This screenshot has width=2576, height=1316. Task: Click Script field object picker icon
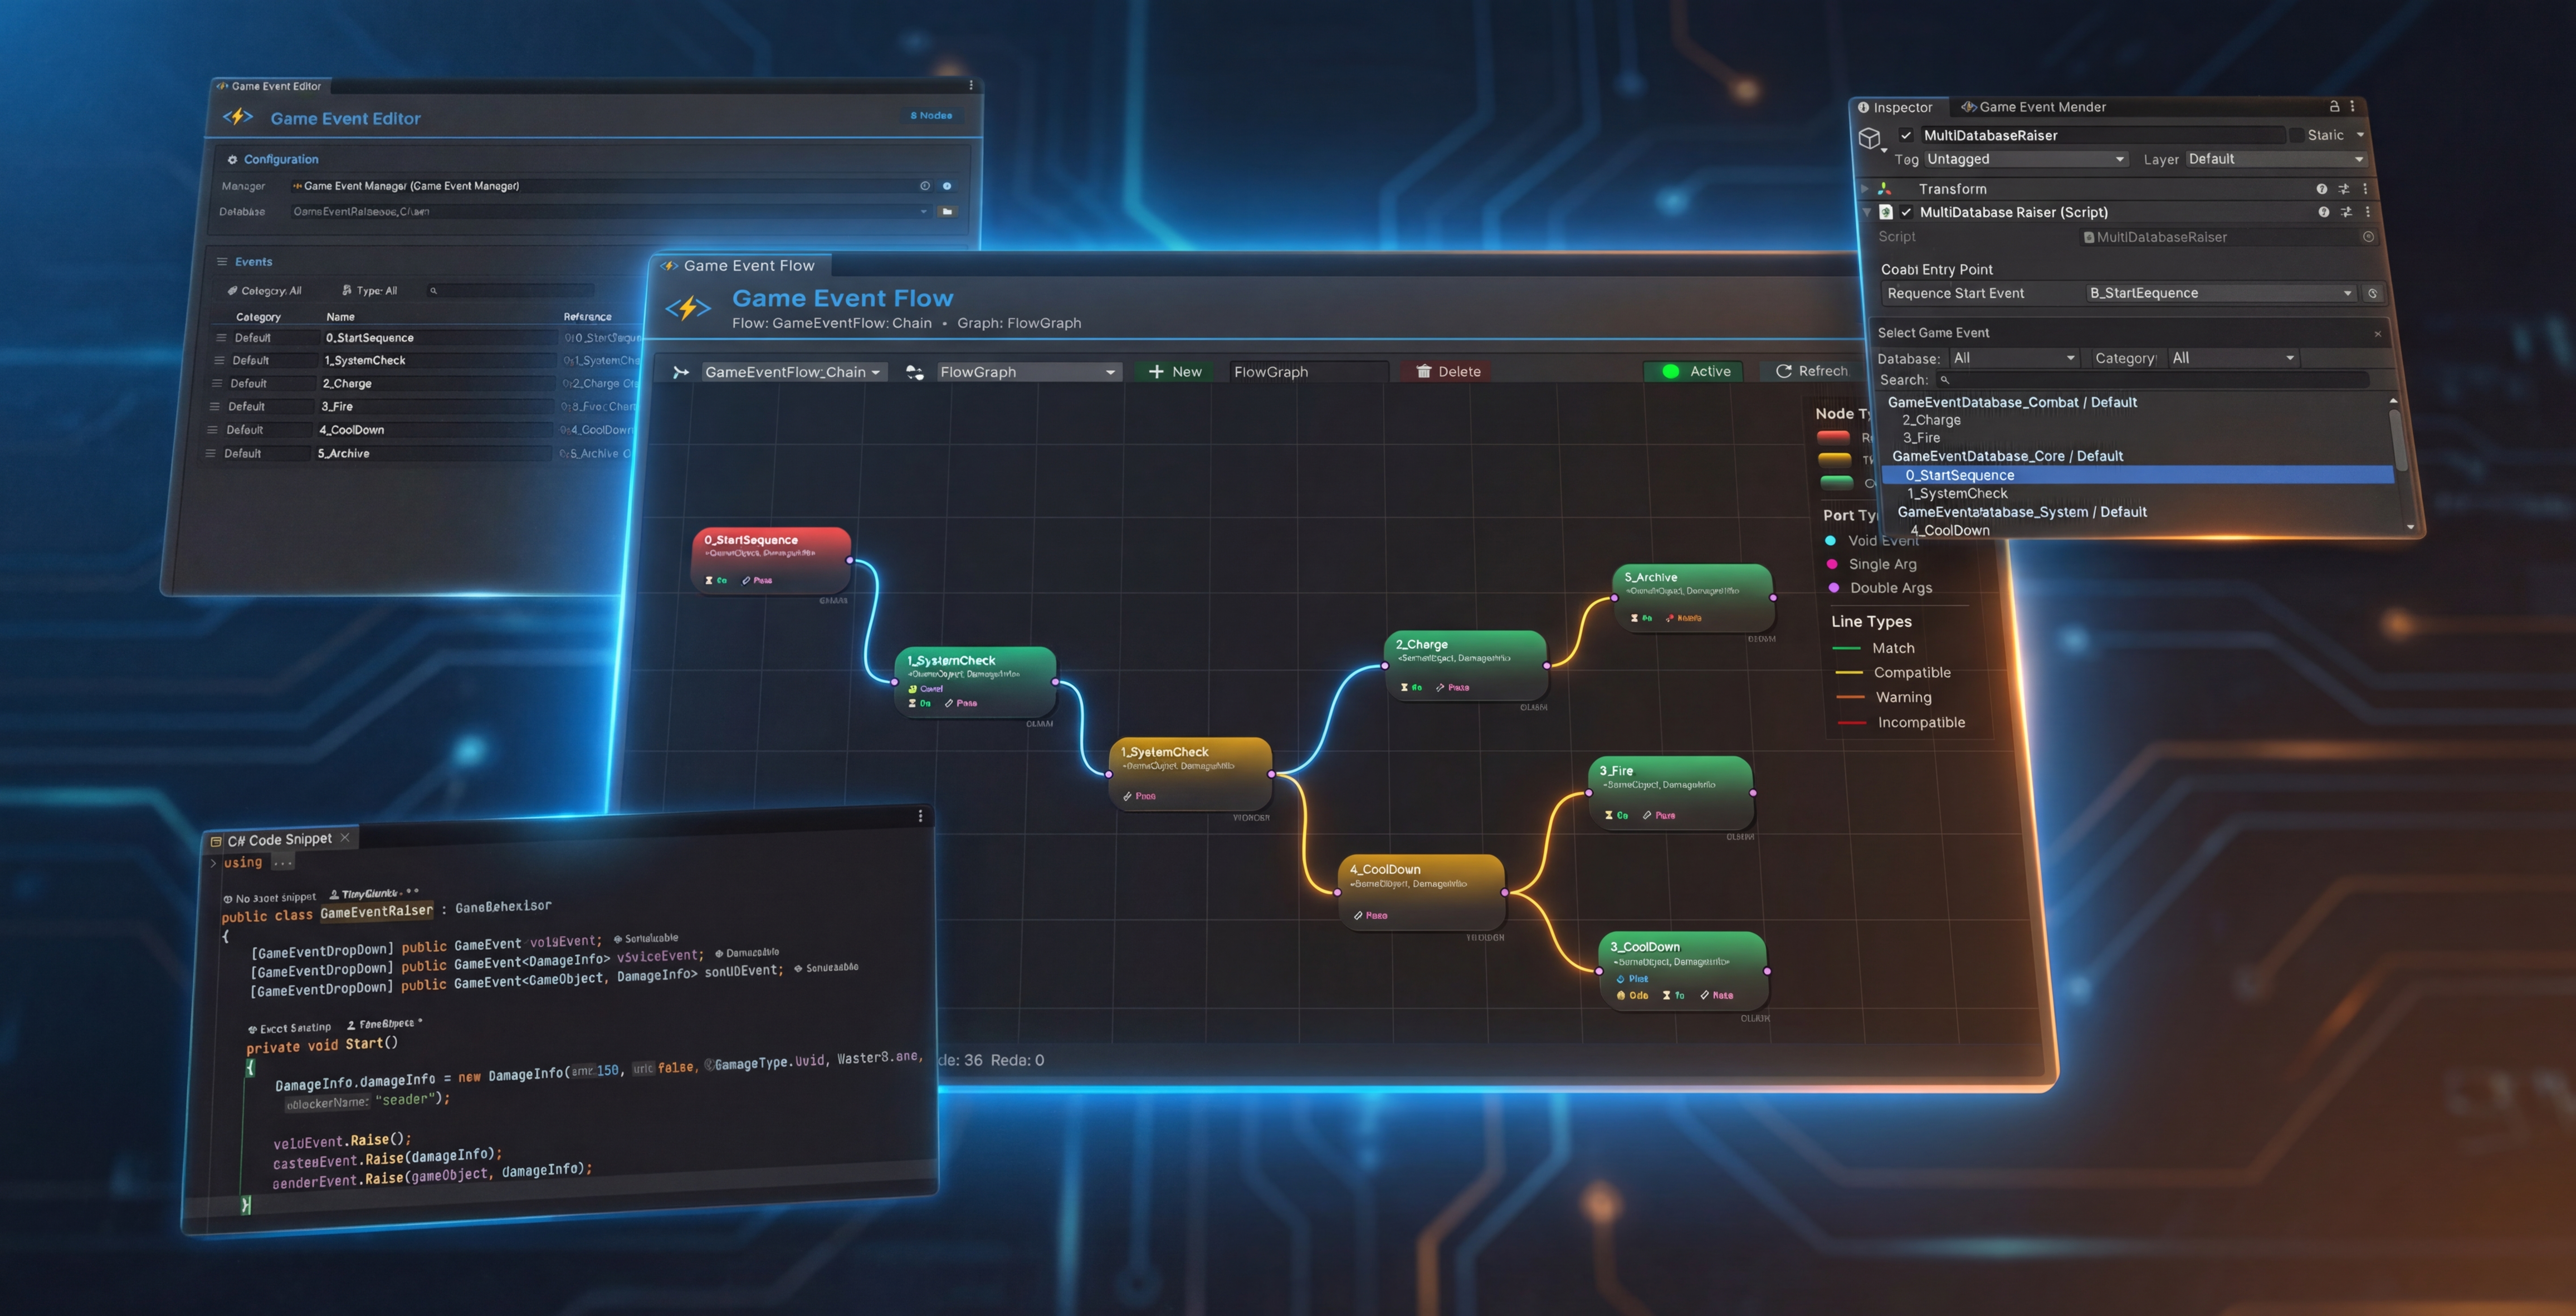tap(2368, 237)
